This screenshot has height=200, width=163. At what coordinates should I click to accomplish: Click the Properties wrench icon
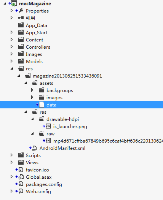coord(21,11)
